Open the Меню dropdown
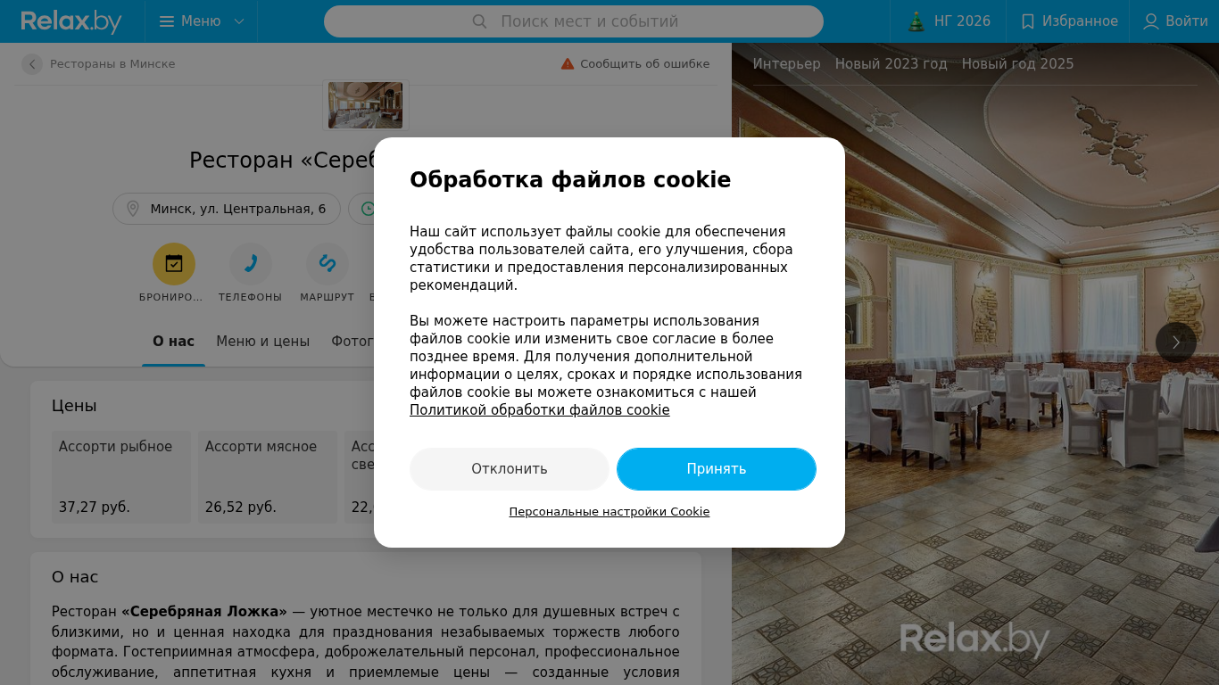Viewport: 1219px width, 685px height. tap(201, 21)
